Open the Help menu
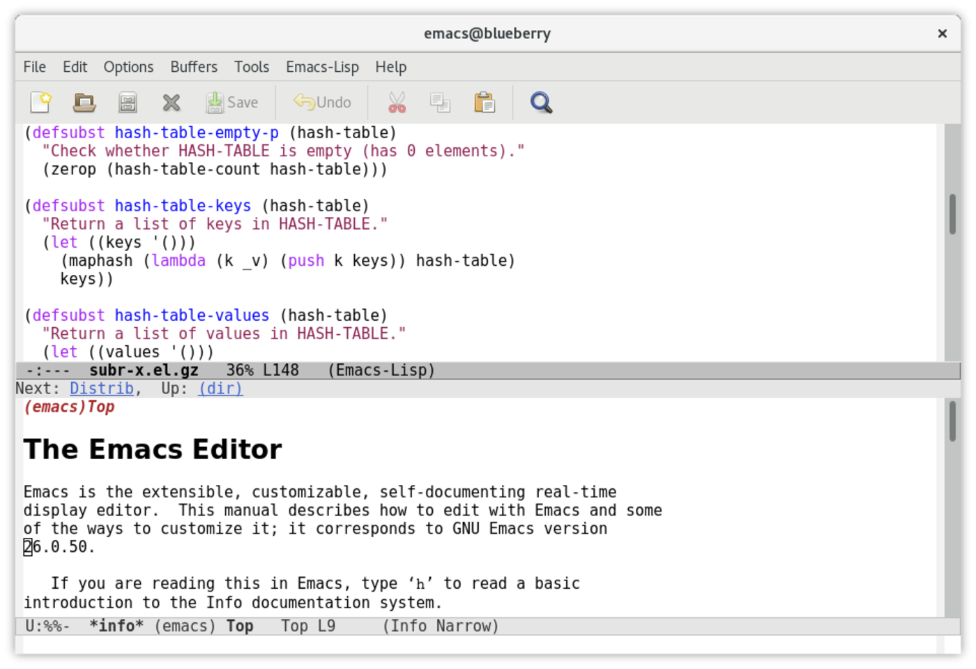The width and height of the screenshot is (976, 669). (x=390, y=66)
